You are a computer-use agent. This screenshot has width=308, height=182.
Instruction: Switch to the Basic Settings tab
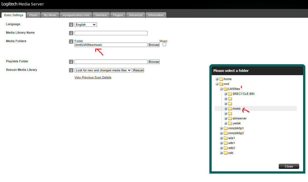pos(14,15)
